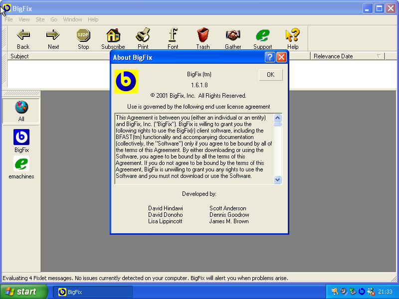This screenshot has height=299, width=399.
Task: Open the Windows Start menu
Action: tap(24, 292)
